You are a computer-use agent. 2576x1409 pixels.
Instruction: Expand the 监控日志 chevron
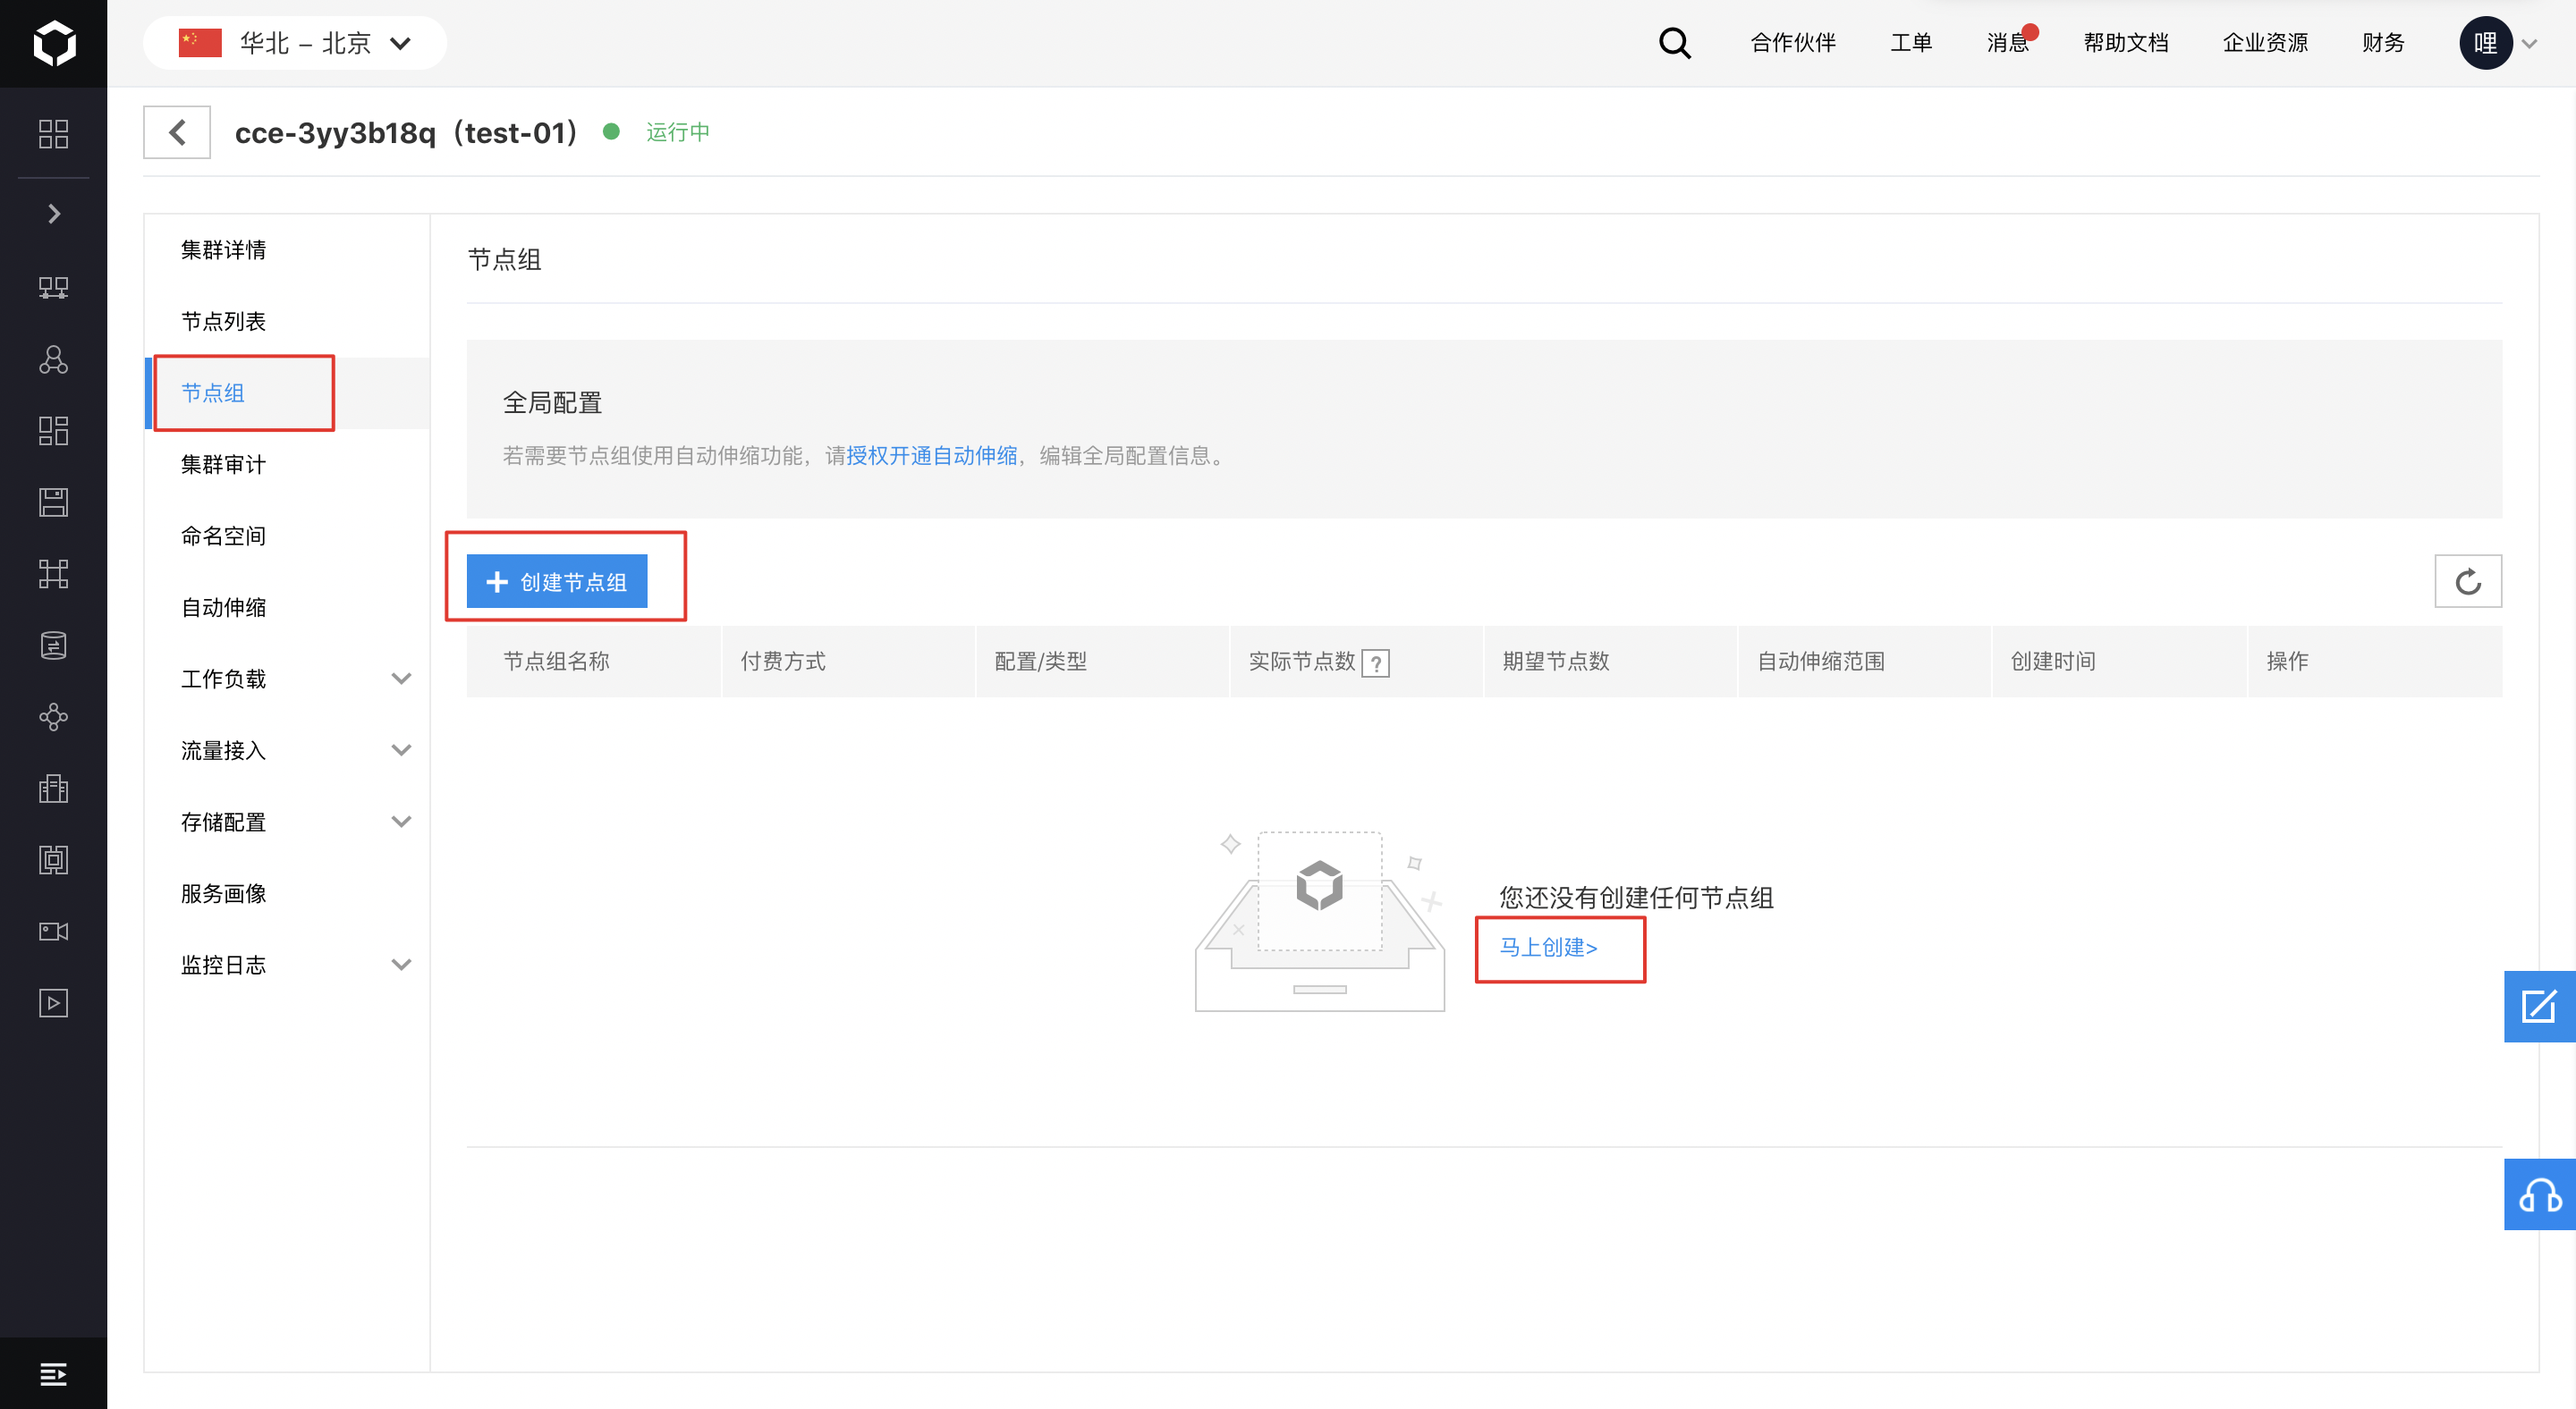click(x=401, y=965)
